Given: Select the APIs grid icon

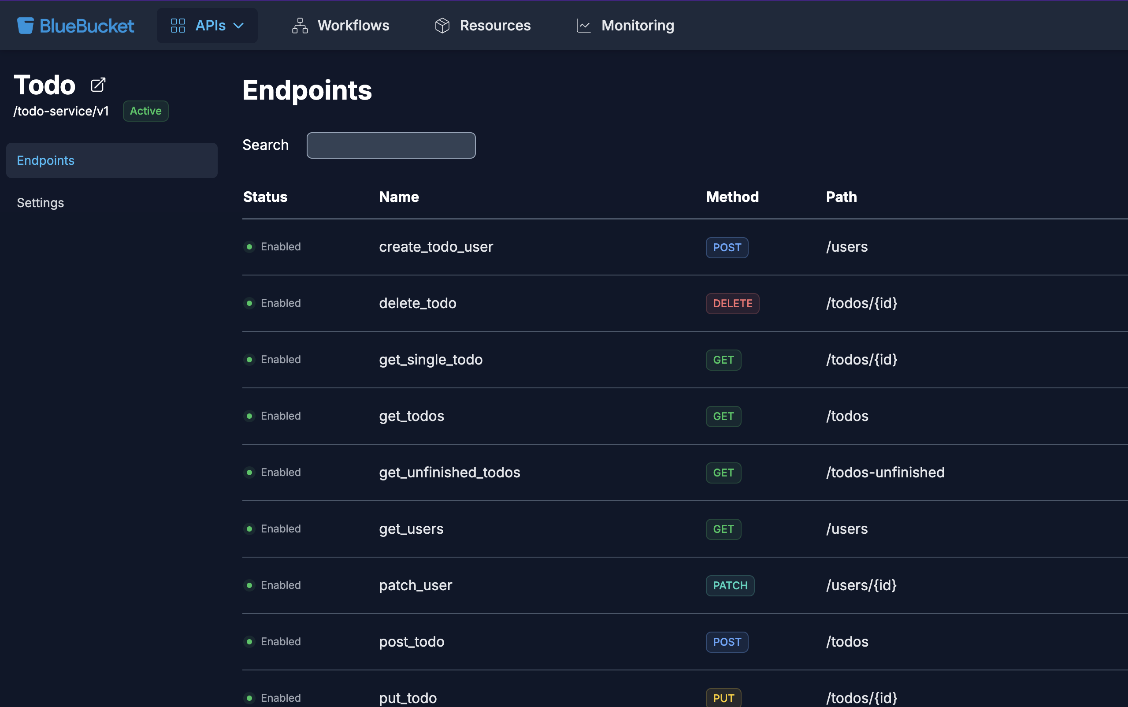Looking at the screenshot, I should pyautogui.click(x=178, y=25).
